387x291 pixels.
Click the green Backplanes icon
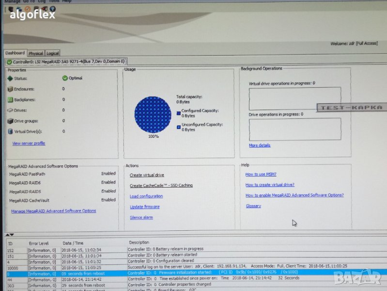point(10,99)
